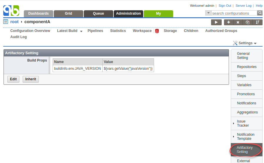The height and width of the screenshot is (163, 264).
Task: Click the buildInfo.env.JAVA_VERSION cell
Action: (77, 69)
